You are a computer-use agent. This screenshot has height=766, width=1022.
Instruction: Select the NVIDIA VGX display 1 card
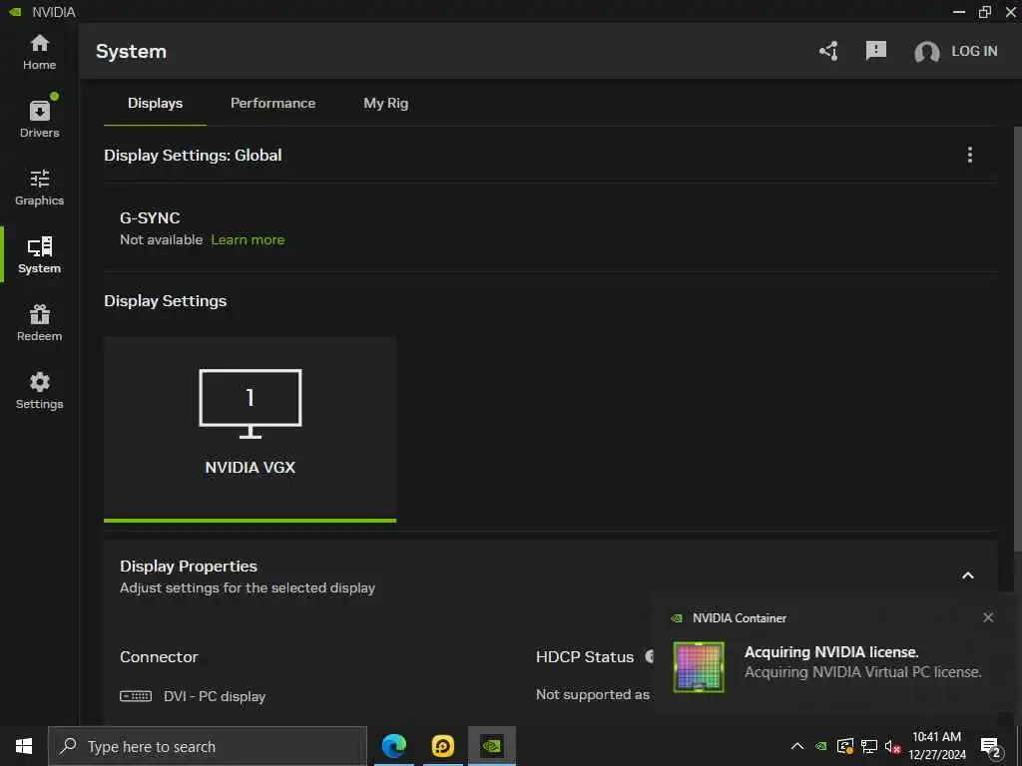pos(250,429)
